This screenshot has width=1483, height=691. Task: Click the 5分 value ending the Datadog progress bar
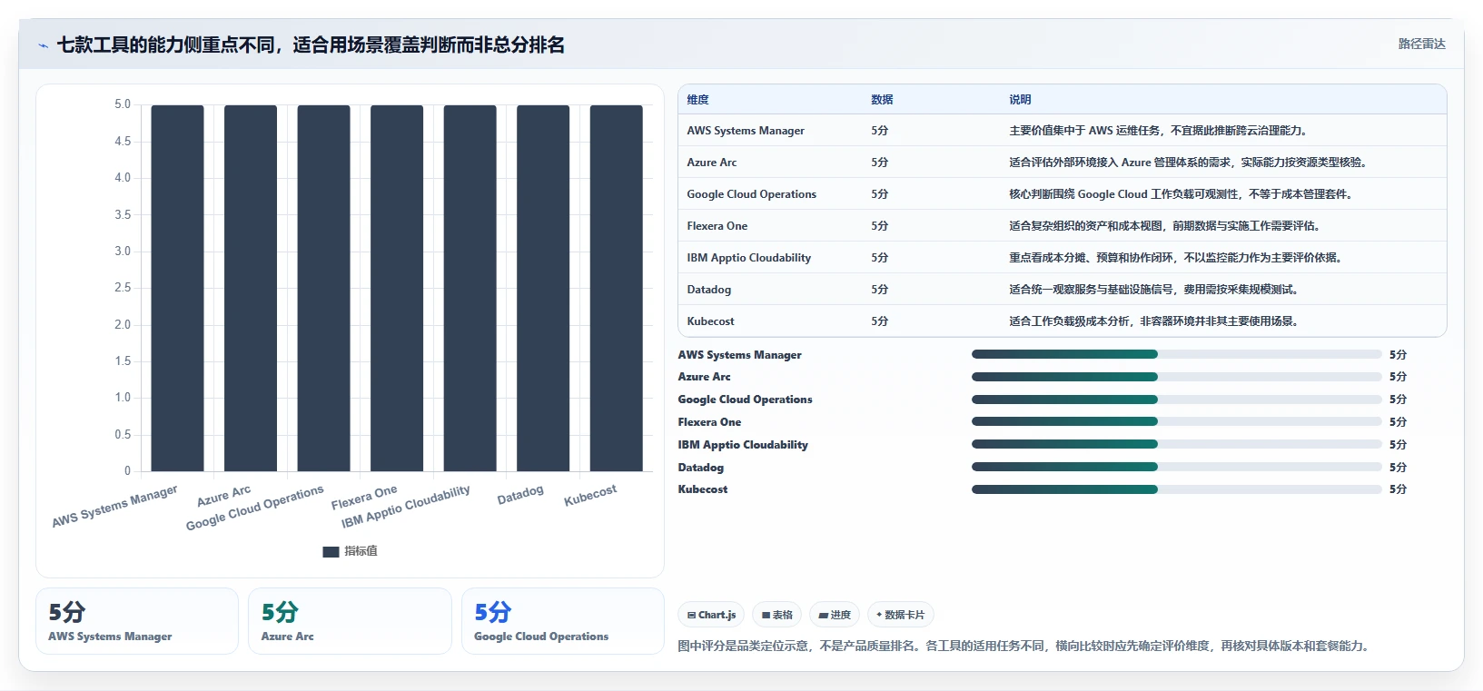click(x=1398, y=468)
